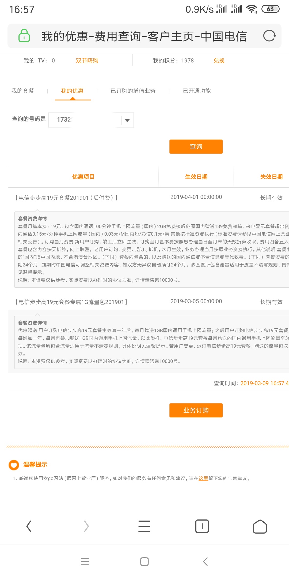This screenshot has height=579, width=289.
Task: Tap the 我的积分：1978 text
Action: pyautogui.click(x=173, y=61)
